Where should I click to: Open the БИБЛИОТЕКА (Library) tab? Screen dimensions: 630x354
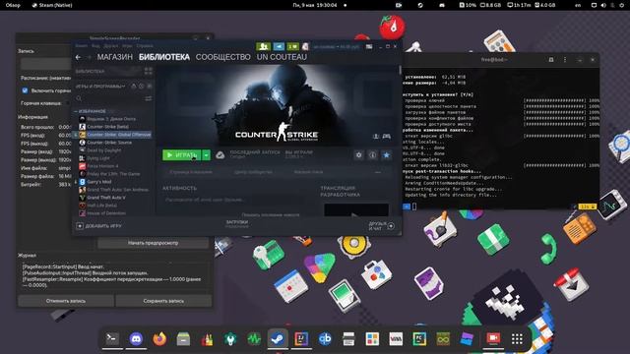pos(164,57)
